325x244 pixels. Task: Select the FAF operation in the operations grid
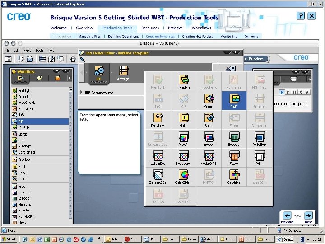coord(234,101)
